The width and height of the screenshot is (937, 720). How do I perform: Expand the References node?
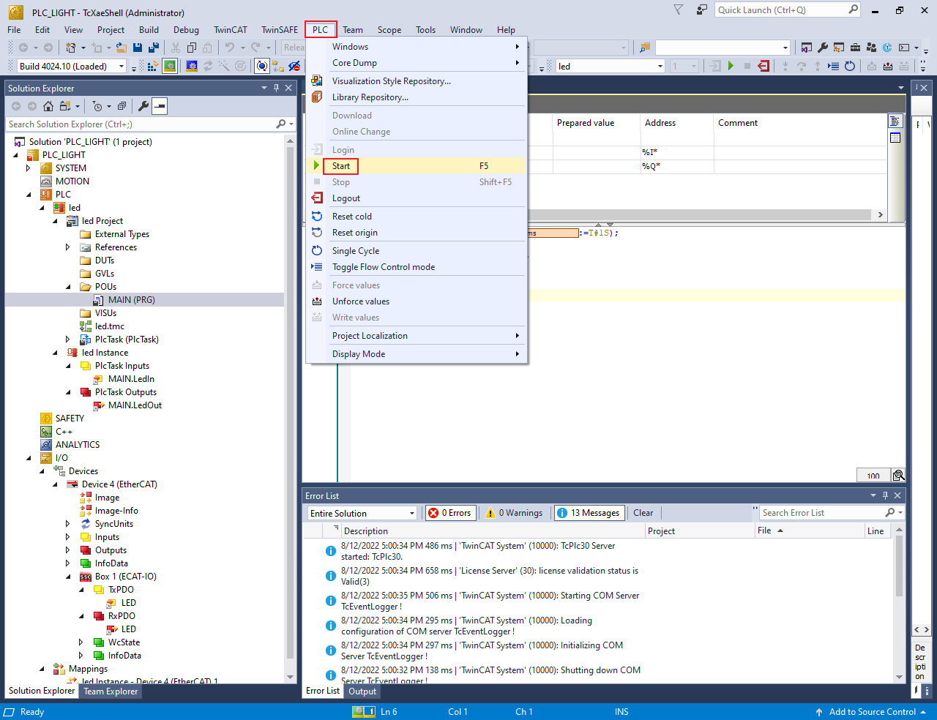tap(68, 247)
